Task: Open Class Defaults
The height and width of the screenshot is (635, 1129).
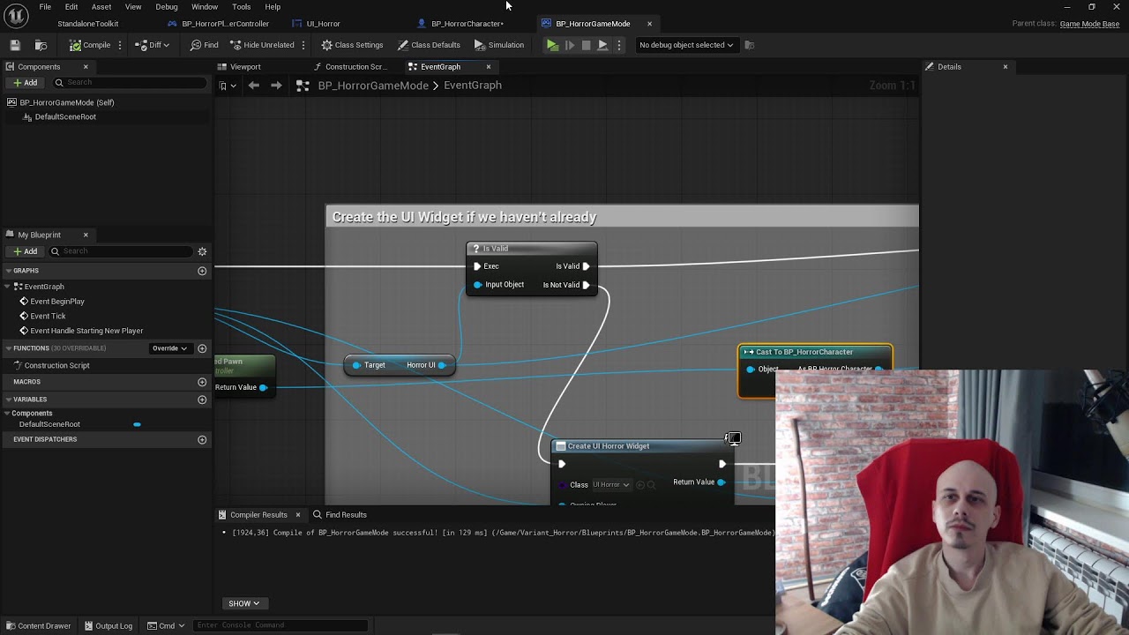Action: pos(429,45)
